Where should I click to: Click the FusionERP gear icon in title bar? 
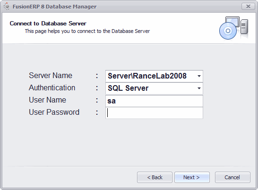(x=7, y=6)
